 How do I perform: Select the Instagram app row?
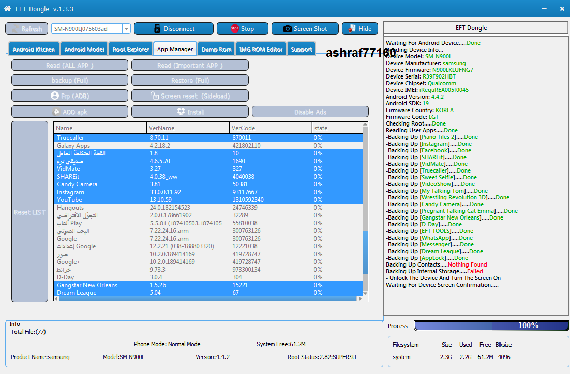click(208, 192)
